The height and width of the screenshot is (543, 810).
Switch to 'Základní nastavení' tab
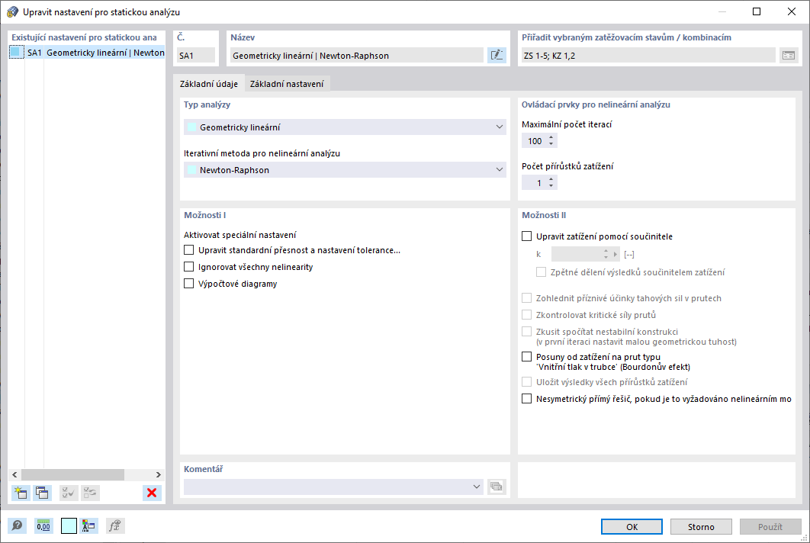[x=287, y=84]
